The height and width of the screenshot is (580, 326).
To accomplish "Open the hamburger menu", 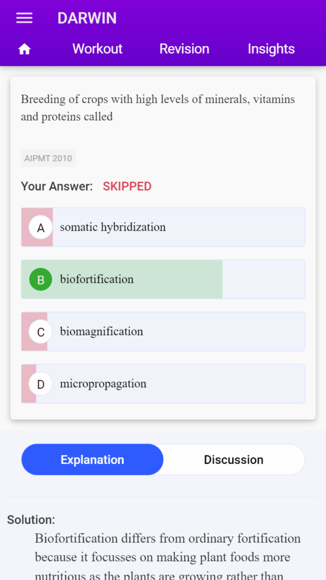I will (x=24, y=18).
